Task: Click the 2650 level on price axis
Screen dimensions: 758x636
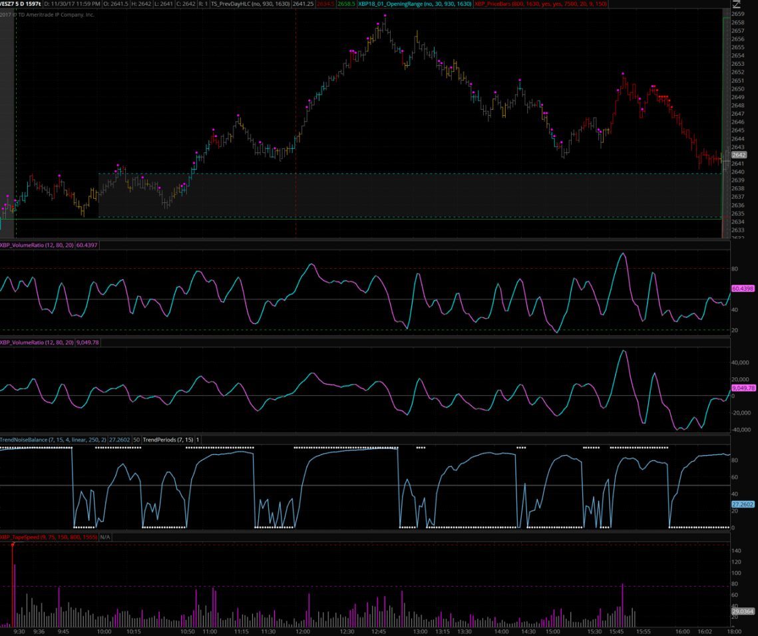Action: tap(737, 89)
